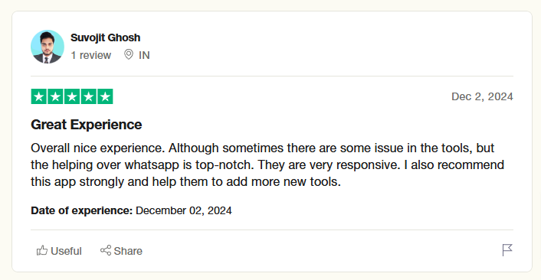541x280 pixels.
Task: Click the Share button label
Action: (x=128, y=251)
